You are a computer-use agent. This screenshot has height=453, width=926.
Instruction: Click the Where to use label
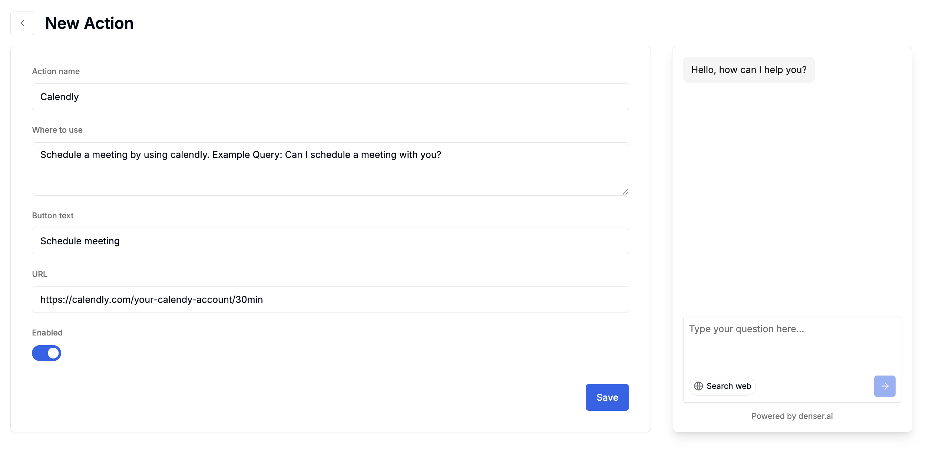pyautogui.click(x=57, y=130)
